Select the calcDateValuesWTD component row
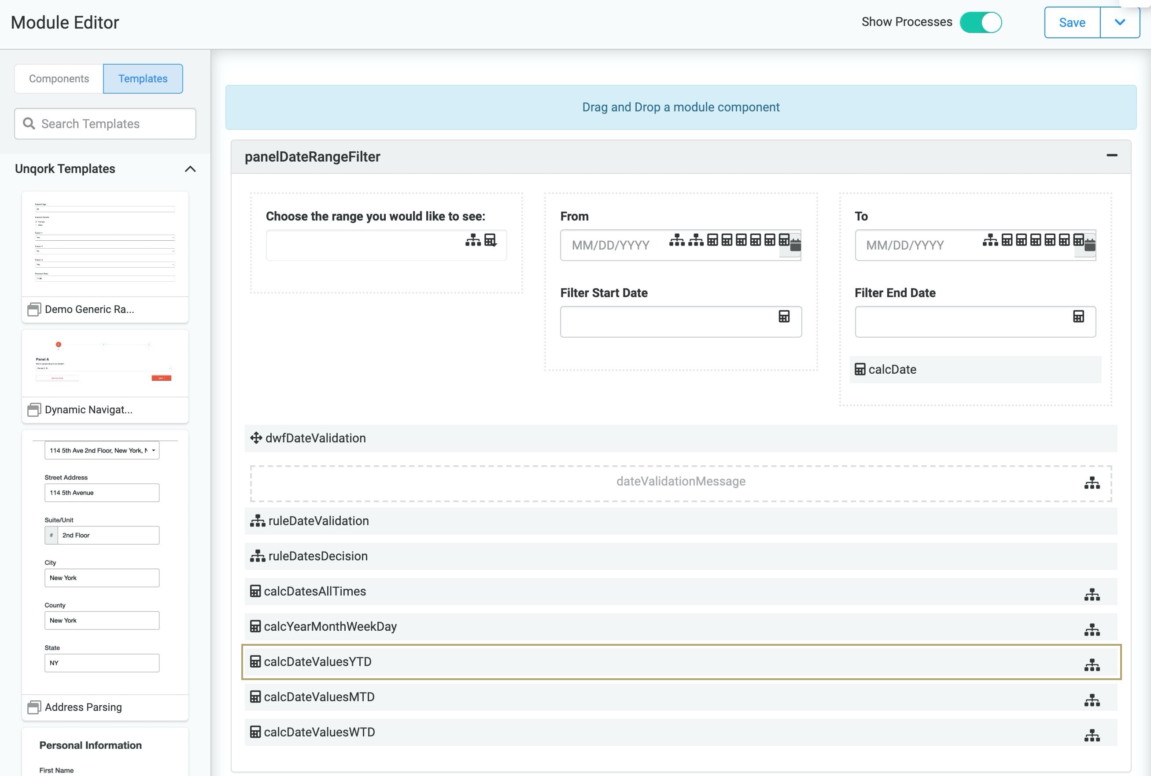The image size is (1151, 776). (x=681, y=732)
